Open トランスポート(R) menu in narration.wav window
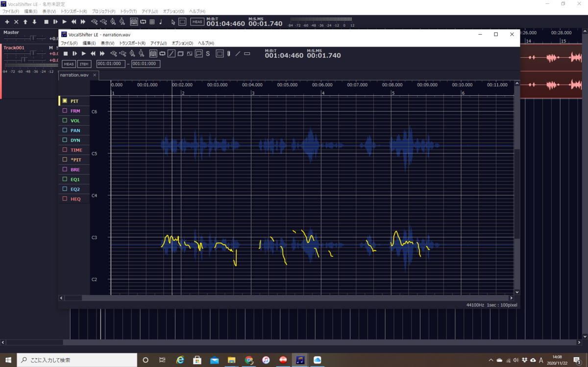 pyautogui.click(x=132, y=43)
